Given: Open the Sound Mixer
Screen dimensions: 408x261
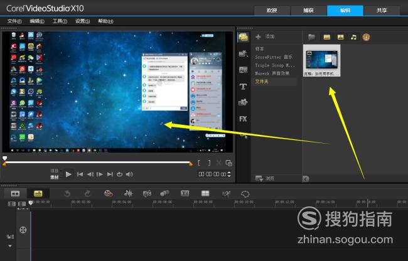Looking at the screenshot, I should point(128,193).
